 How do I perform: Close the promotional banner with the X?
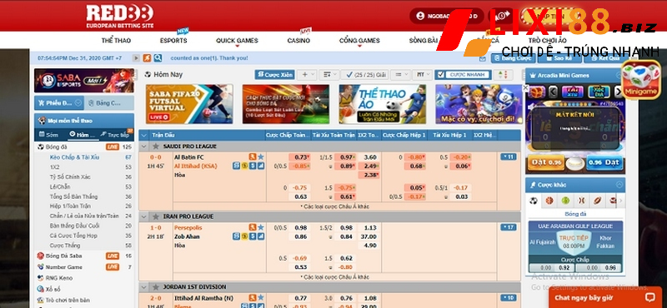[525, 88]
